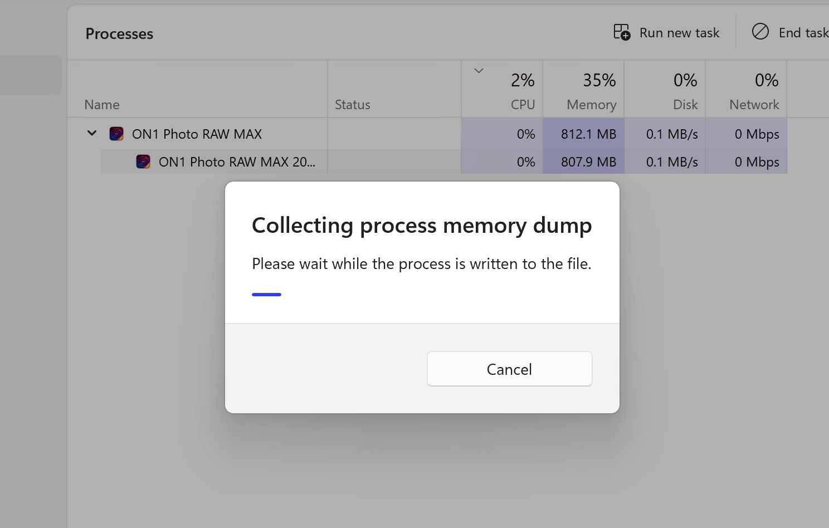Screen dimensions: 829x528
Task: Sort by the CPU 2% column
Action: pyautogui.click(x=502, y=89)
